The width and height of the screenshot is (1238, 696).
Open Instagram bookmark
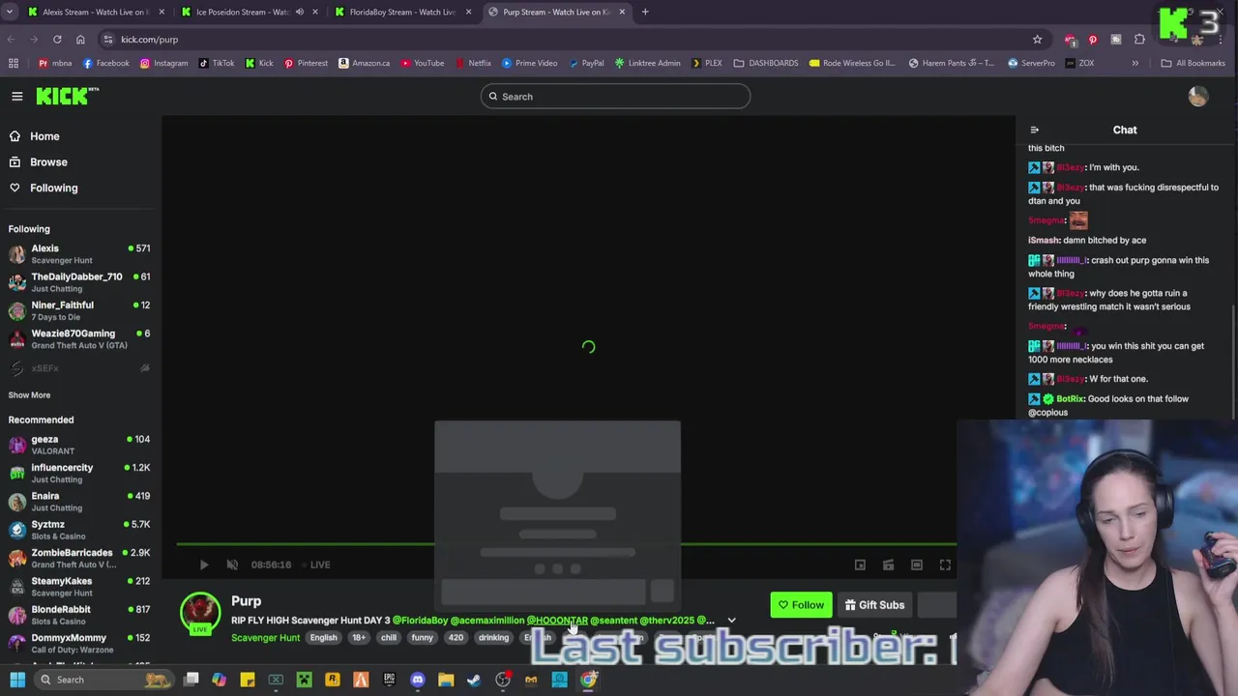[163, 63]
